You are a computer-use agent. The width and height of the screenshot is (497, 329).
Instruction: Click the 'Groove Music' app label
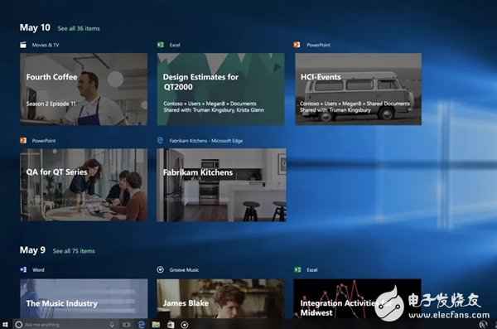pyautogui.click(x=184, y=269)
